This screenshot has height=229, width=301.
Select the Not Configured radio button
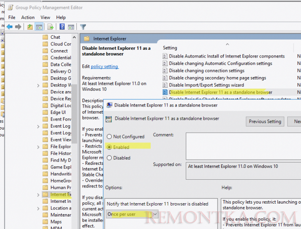click(109, 137)
